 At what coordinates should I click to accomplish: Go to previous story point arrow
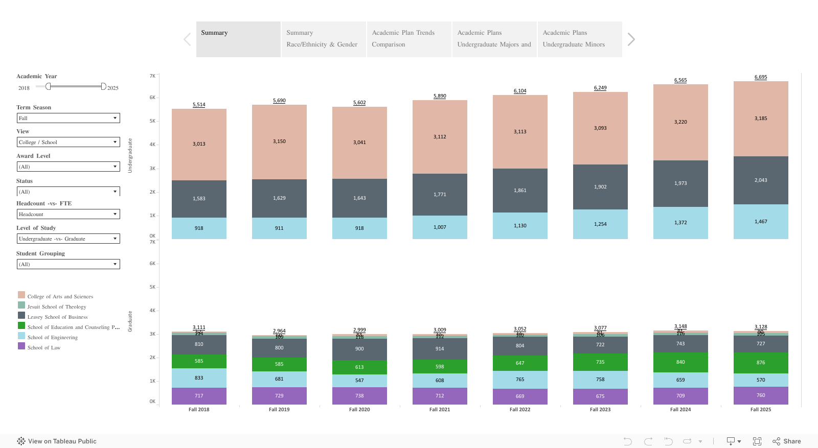(x=187, y=39)
